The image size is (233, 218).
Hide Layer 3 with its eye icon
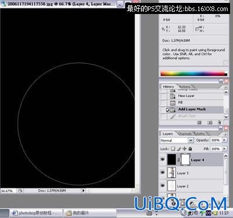163,173
